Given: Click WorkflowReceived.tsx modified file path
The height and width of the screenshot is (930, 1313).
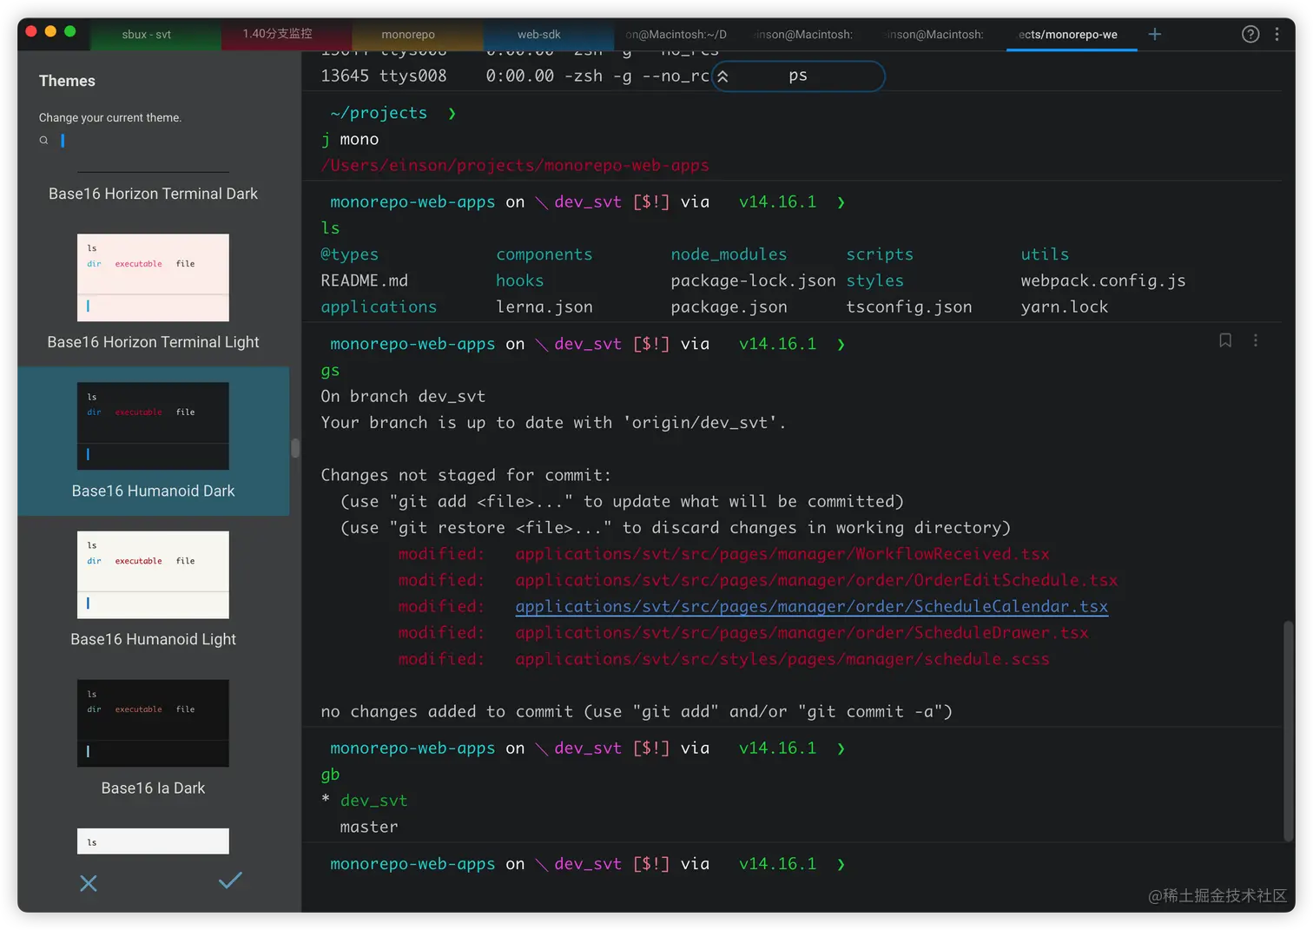Looking at the screenshot, I should pos(782,554).
